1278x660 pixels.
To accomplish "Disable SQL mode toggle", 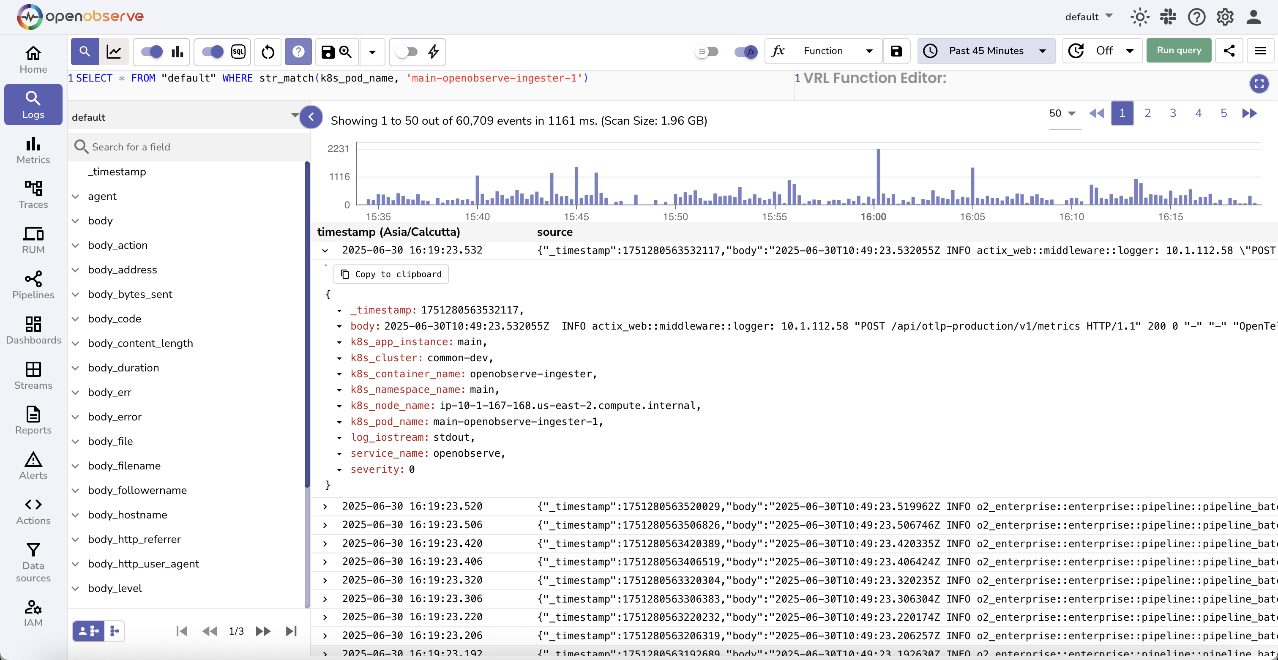I will tap(213, 52).
